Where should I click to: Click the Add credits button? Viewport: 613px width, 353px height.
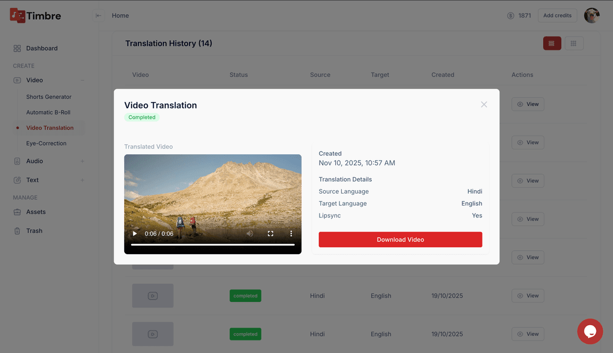coord(557,15)
